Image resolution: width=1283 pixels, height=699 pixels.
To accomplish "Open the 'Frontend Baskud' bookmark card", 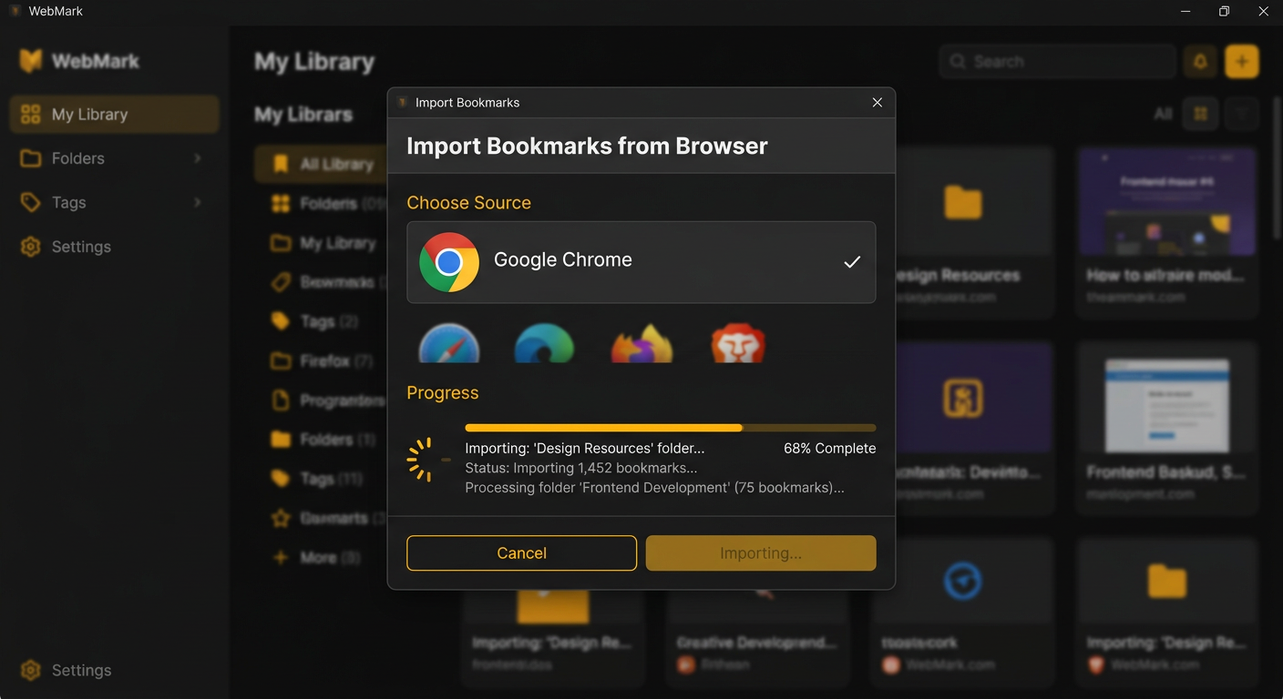I will pyautogui.click(x=1167, y=428).
